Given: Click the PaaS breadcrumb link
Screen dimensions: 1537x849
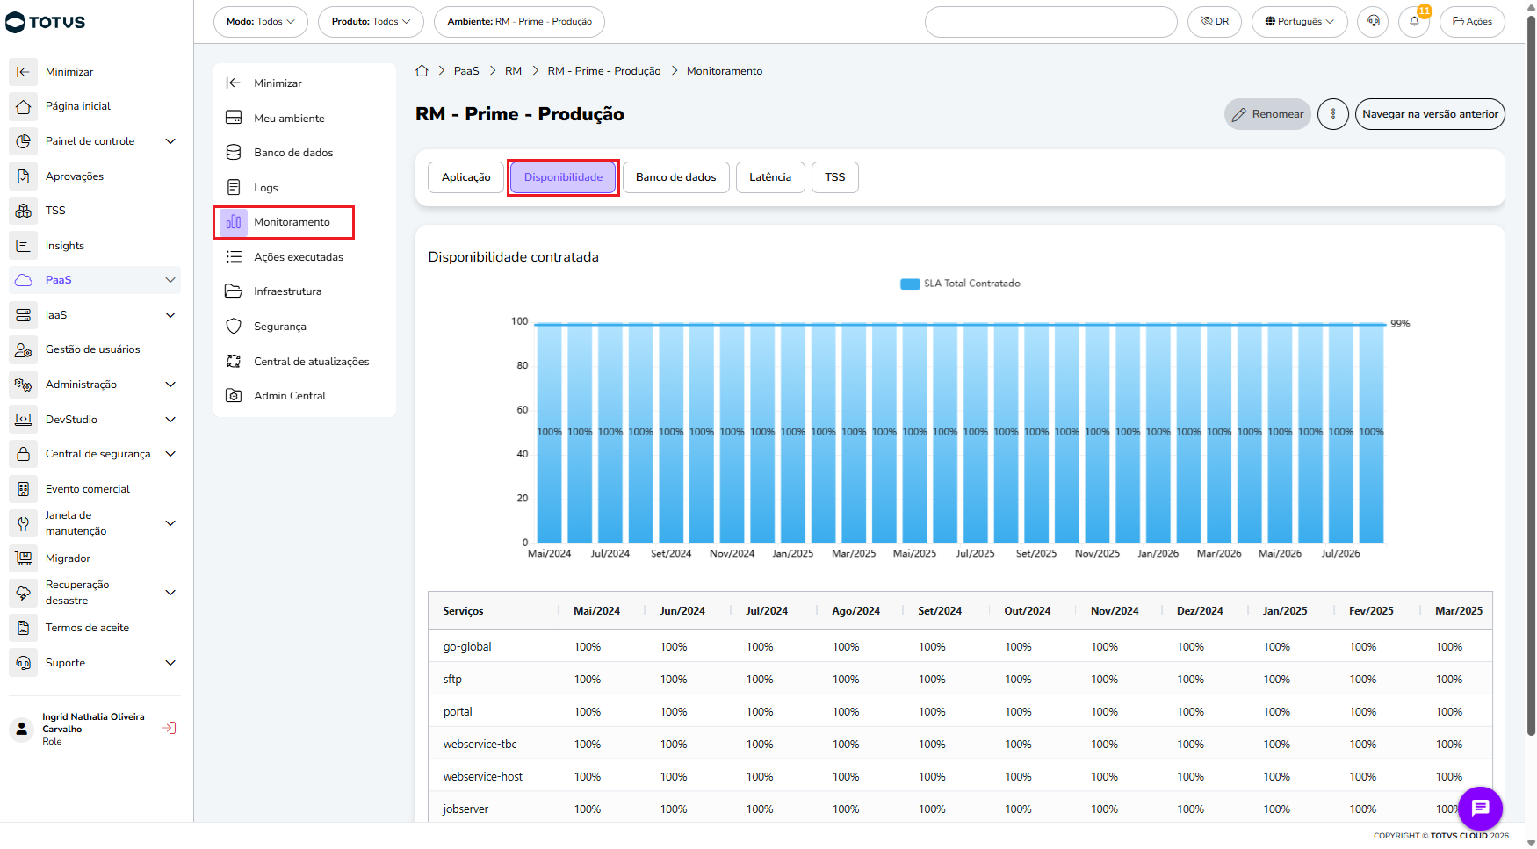Looking at the screenshot, I should coord(466,71).
